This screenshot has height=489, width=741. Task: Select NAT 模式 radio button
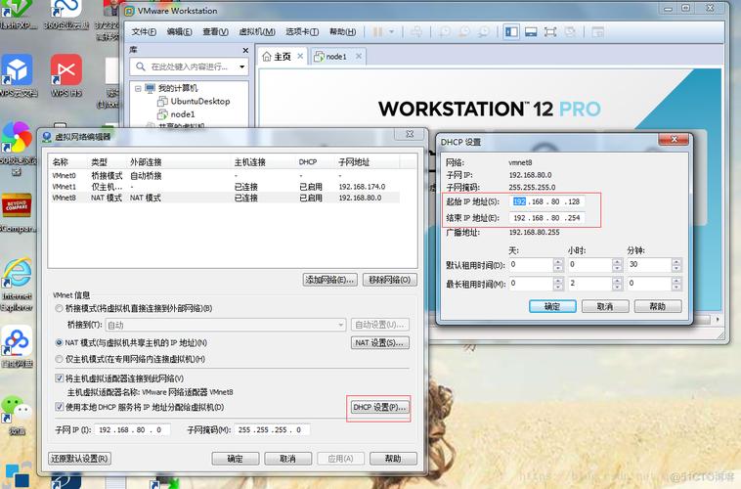tap(59, 342)
